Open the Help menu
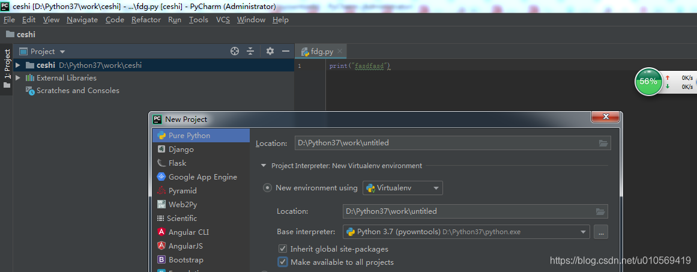 (280, 20)
